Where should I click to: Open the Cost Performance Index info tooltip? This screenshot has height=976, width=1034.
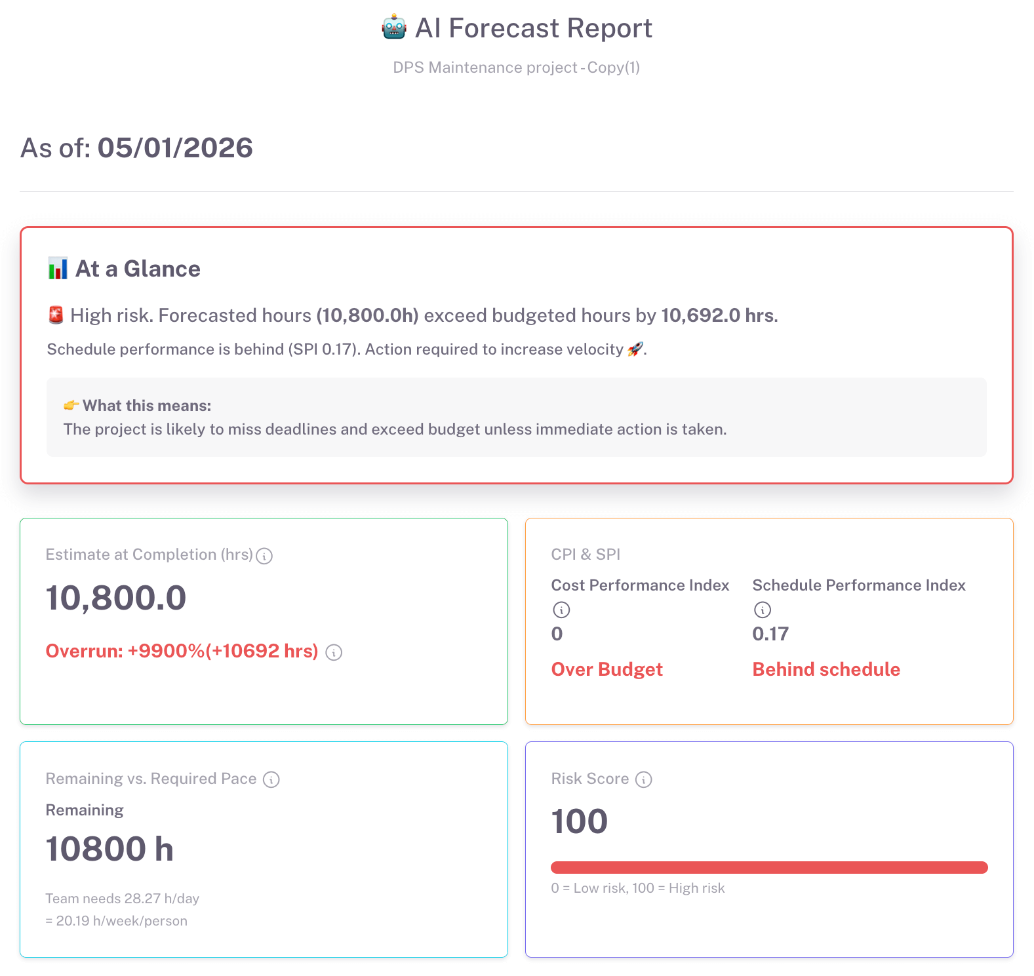tap(561, 610)
